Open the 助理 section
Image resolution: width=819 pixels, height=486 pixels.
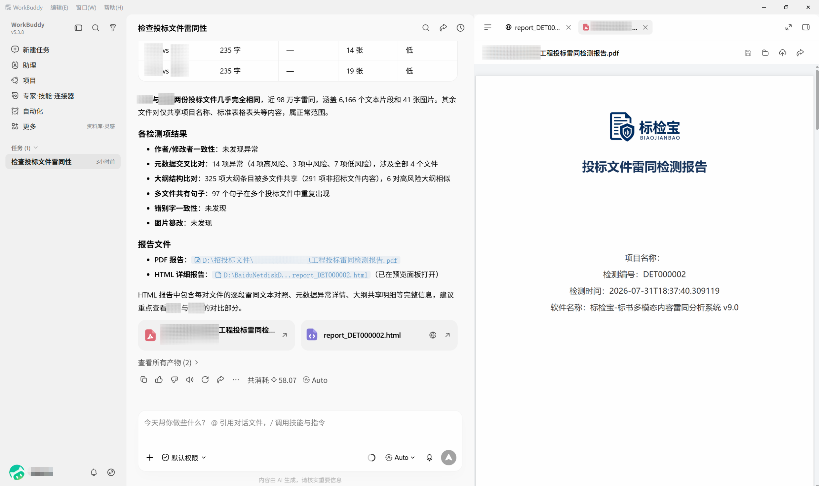tap(63, 65)
